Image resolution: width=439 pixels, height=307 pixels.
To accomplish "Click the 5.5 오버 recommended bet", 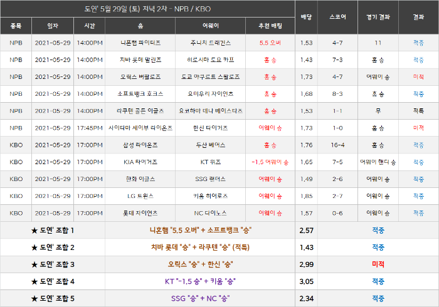I will tap(270, 43).
